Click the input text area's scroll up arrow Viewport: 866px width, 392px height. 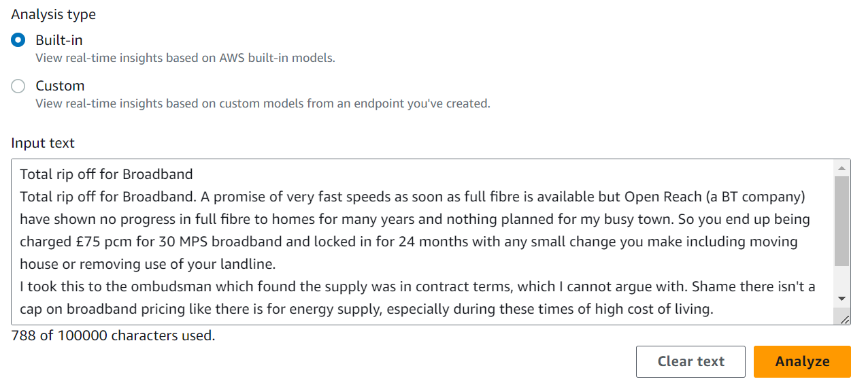click(x=842, y=168)
